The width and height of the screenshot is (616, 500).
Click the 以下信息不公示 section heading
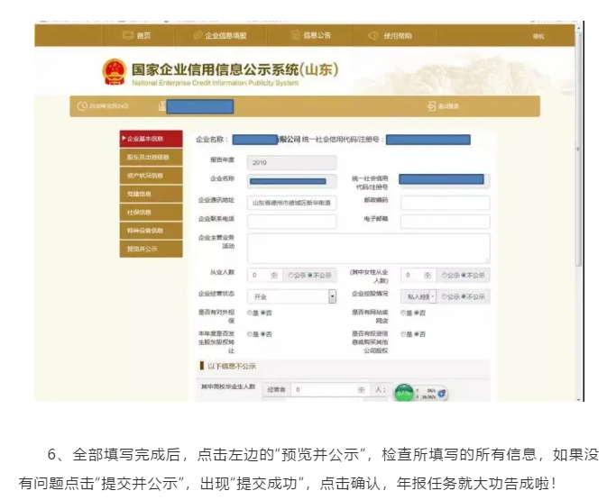click(232, 366)
